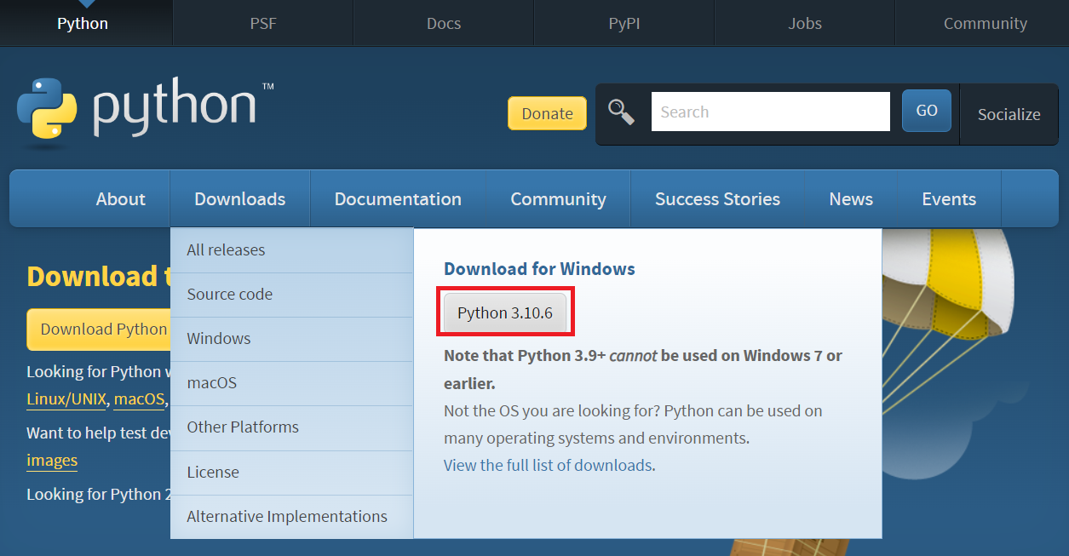Open Alternative Implementations submenu entry
The image size is (1069, 556).
click(291, 517)
